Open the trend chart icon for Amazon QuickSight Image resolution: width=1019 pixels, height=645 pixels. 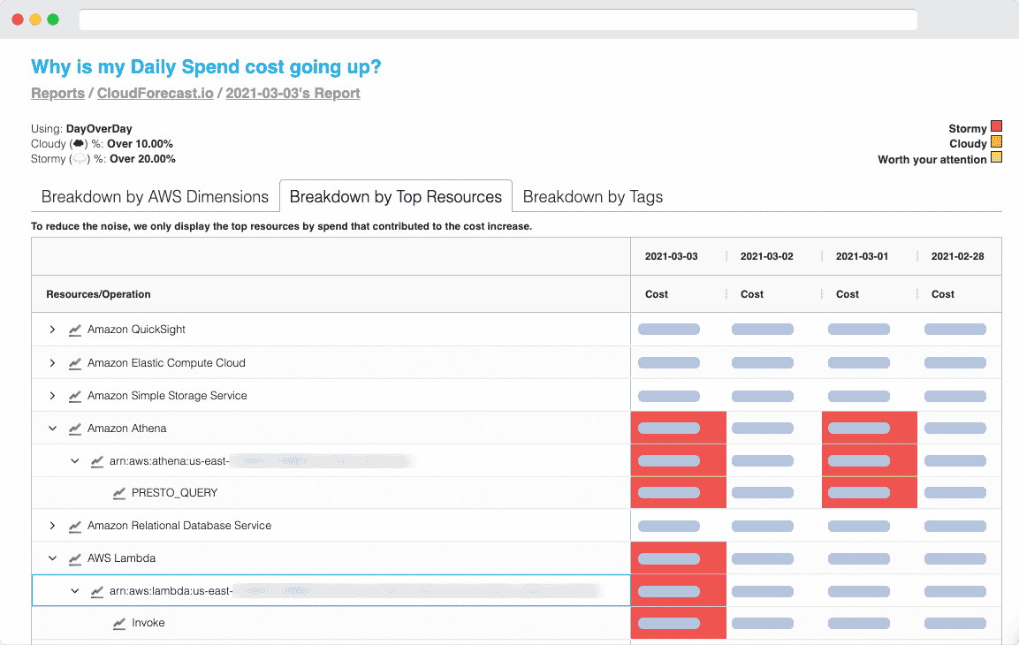point(75,330)
